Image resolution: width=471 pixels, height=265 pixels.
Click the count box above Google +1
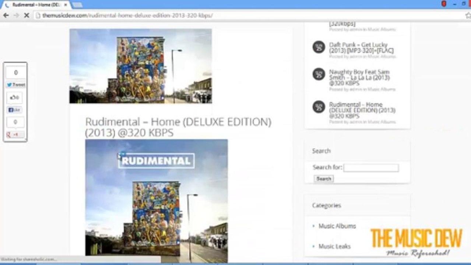[15, 122]
